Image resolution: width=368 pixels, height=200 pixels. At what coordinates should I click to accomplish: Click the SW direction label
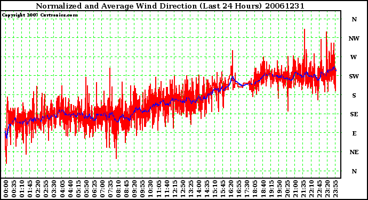click(x=354, y=76)
